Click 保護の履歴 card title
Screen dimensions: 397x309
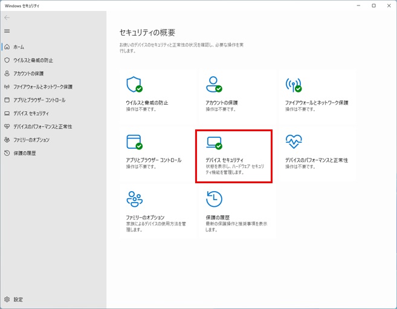point(218,217)
